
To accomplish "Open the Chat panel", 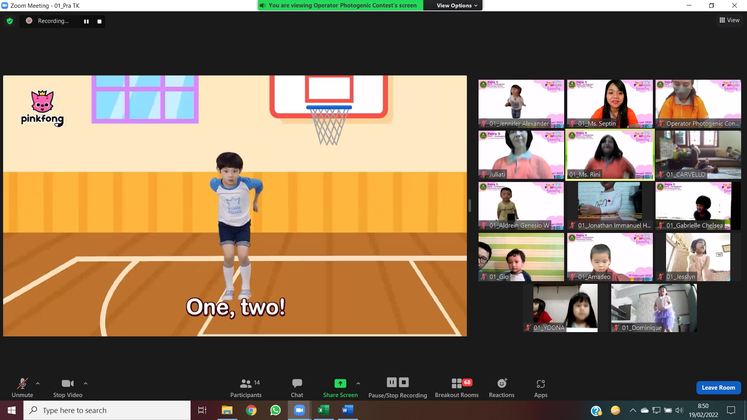I will point(297,388).
